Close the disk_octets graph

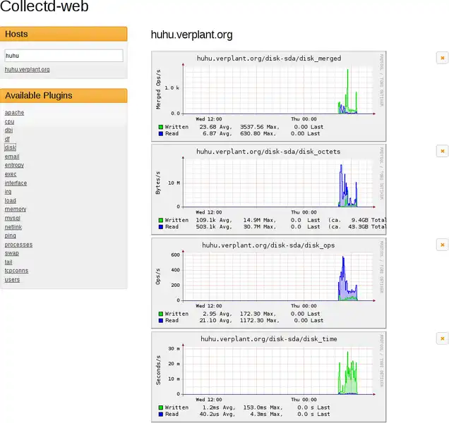442,151
